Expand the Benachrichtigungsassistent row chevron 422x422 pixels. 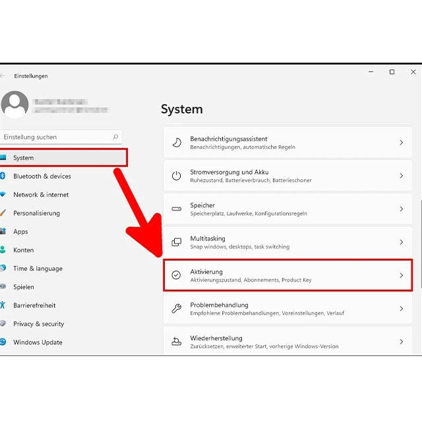(402, 142)
